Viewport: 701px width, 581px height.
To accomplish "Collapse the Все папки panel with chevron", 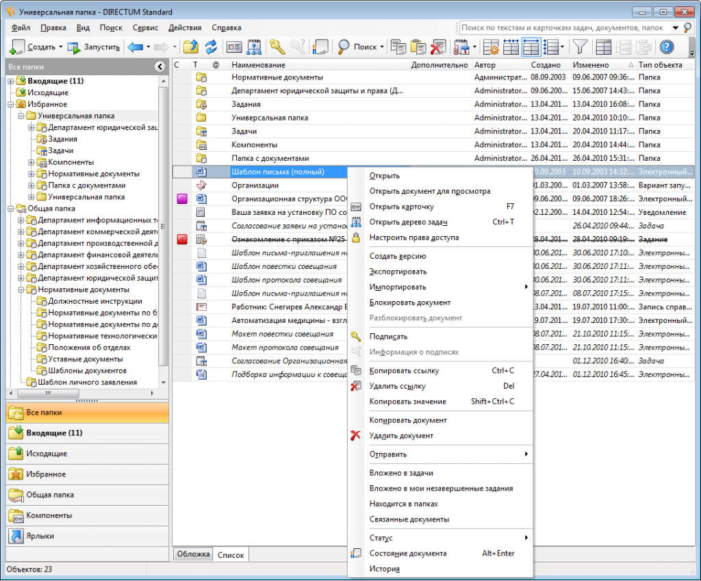I will (160, 66).
